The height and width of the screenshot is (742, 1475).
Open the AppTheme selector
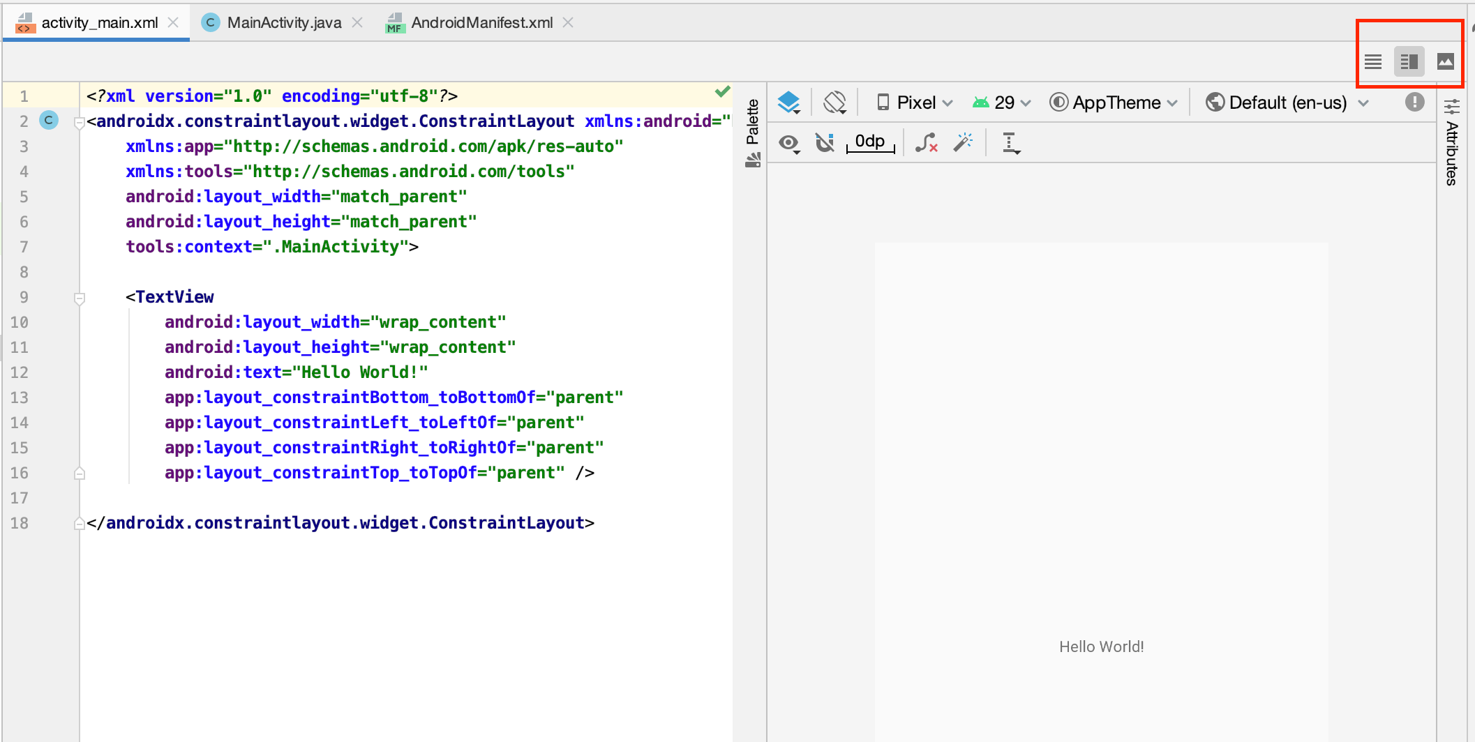coord(1112,102)
